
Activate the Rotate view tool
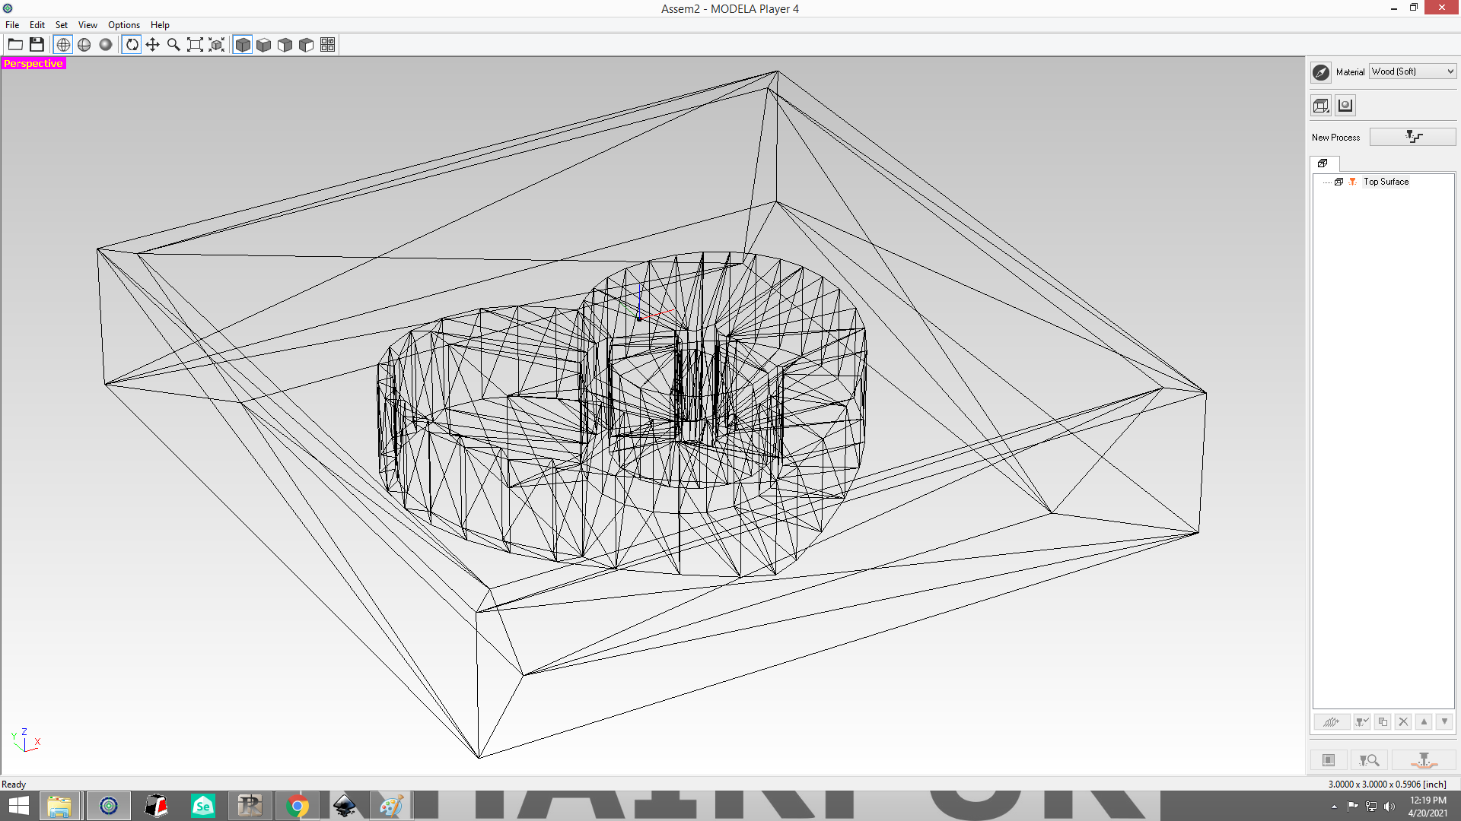pos(132,45)
